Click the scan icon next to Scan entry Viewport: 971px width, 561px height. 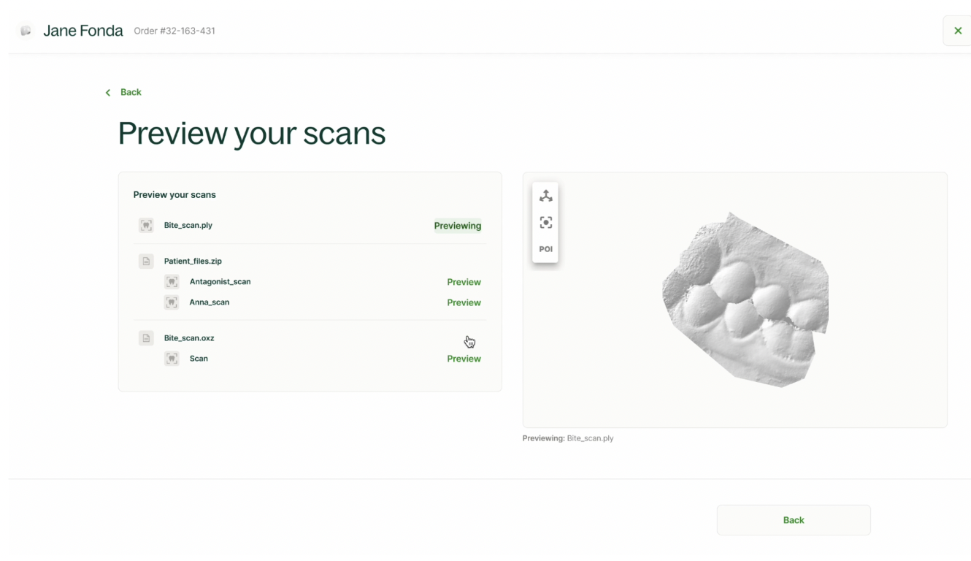pyautogui.click(x=172, y=358)
